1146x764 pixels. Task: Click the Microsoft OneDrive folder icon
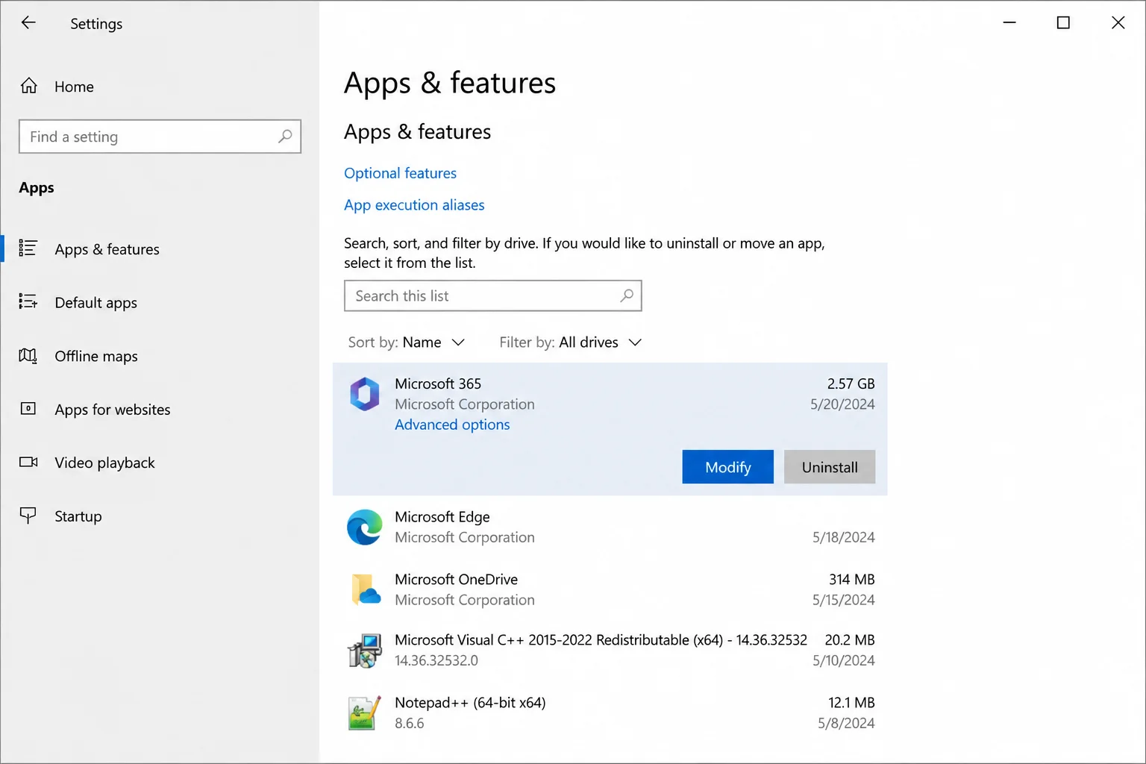[x=365, y=589]
